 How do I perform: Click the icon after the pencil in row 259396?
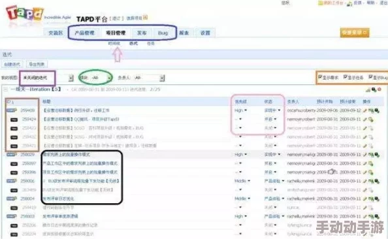[370, 172]
